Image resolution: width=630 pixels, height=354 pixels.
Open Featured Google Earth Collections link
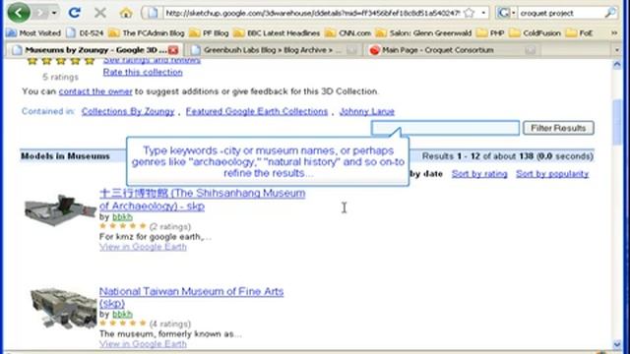click(257, 111)
